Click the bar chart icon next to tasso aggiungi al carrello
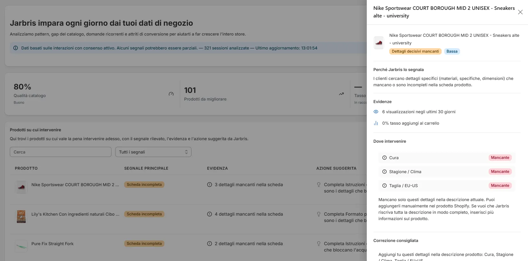This screenshot has width=528, height=261. [x=376, y=123]
